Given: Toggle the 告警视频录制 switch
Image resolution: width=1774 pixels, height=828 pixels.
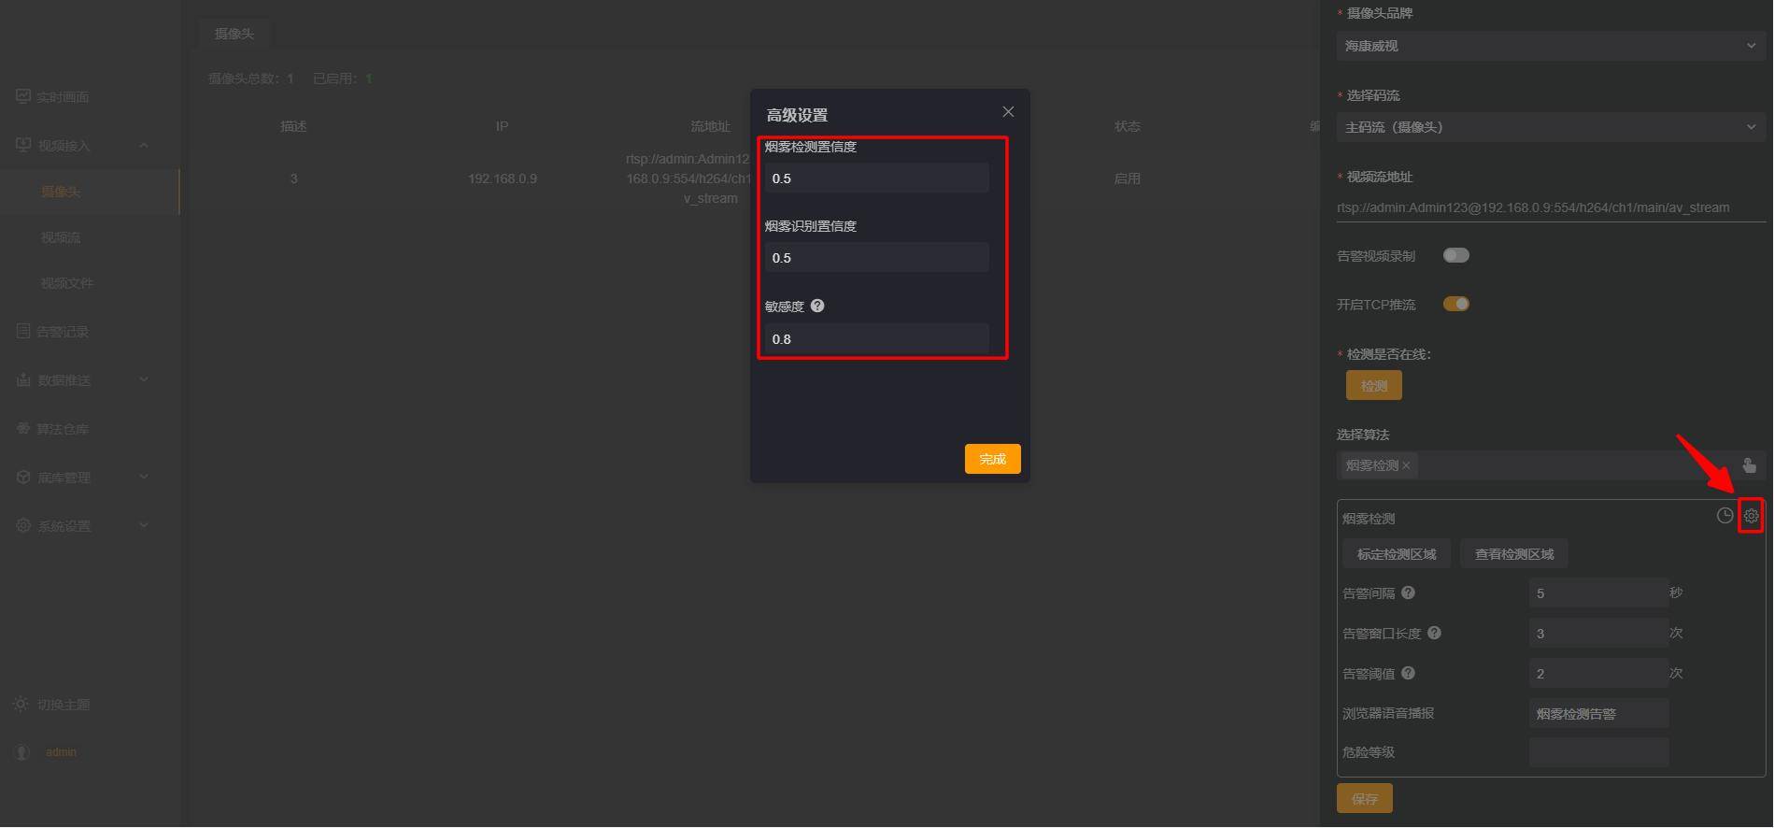Looking at the screenshot, I should tap(1455, 255).
